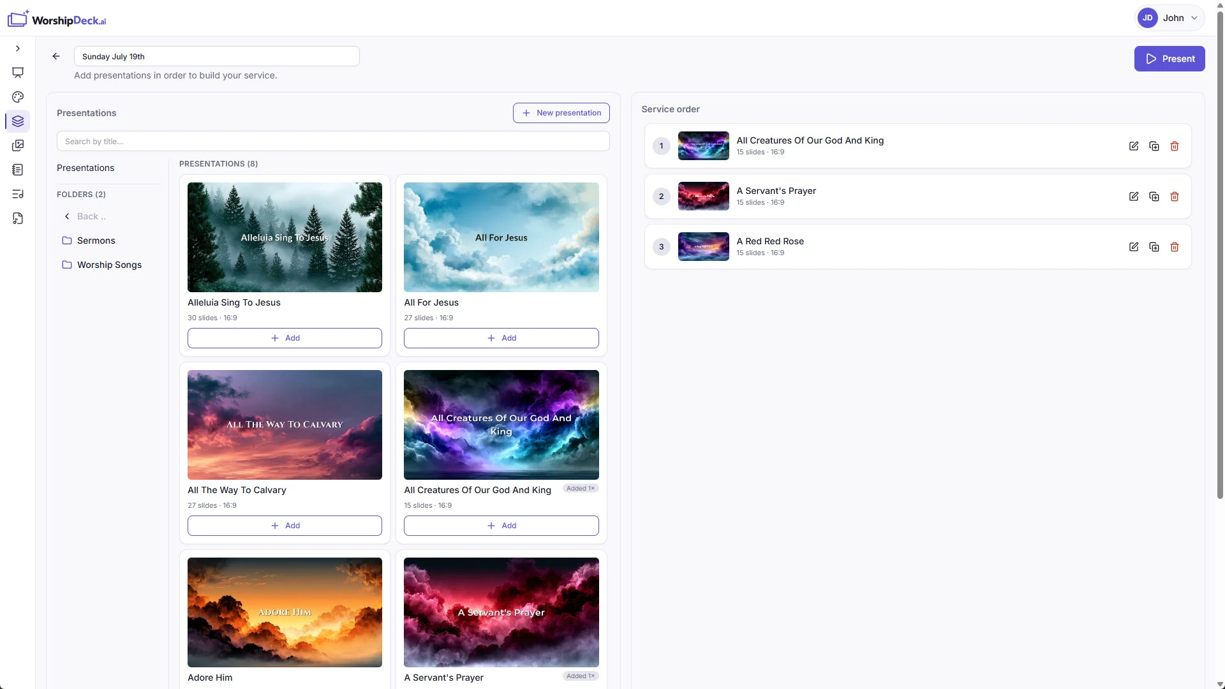Add All For Jesus to the service
This screenshot has height=689, width=1225.
pyautogui.click(x=501, y=338)
